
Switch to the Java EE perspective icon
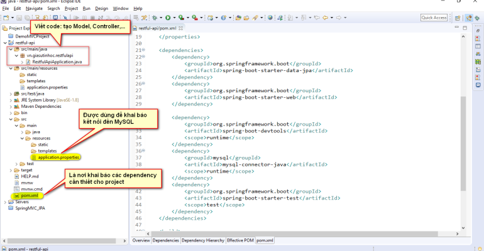pyautogui.click(x=469, y=18)
